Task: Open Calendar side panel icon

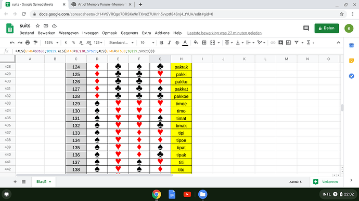Action: coord(351,46)
